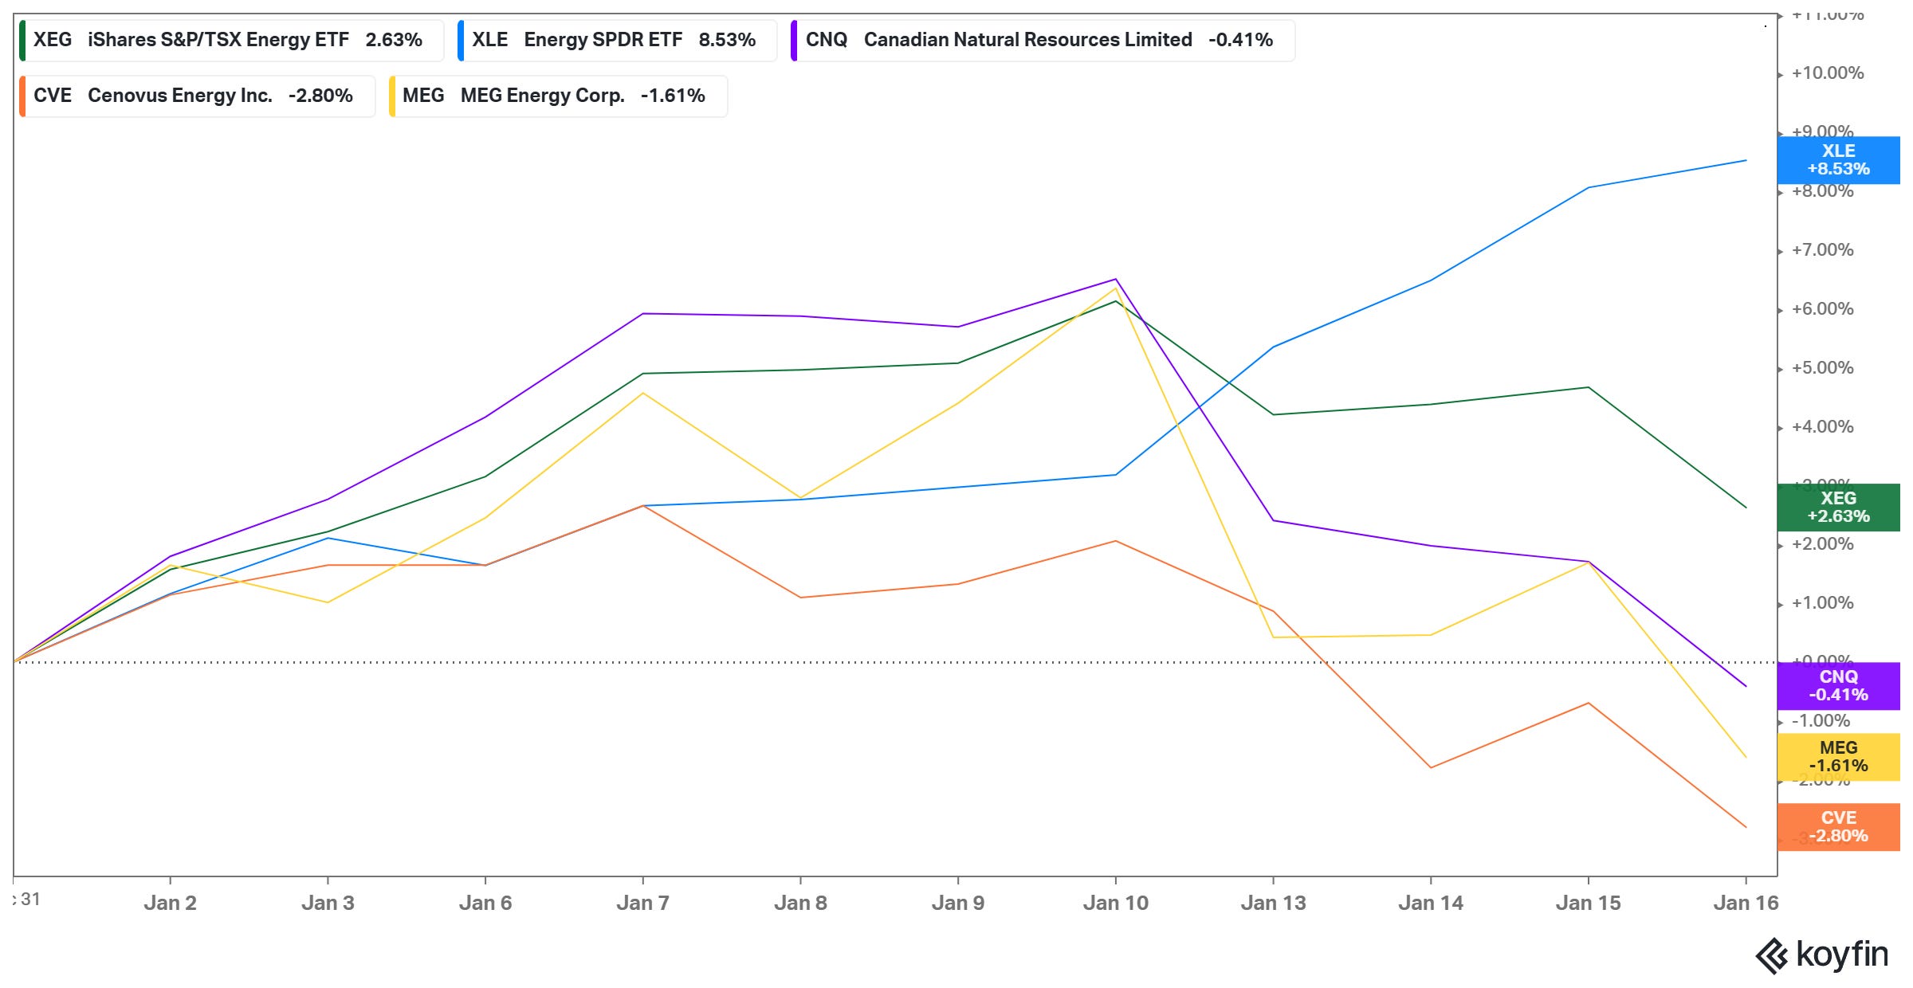The width and height of the screenshot is (1913, 988).
Task: Click the Koyfin logo icon
Action: point(1771,955)
